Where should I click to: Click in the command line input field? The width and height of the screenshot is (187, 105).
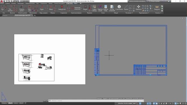pyautogui.click(x=96, y=101)
